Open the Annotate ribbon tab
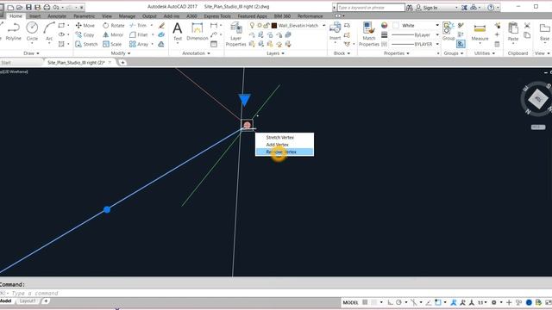 coord(57,16)
